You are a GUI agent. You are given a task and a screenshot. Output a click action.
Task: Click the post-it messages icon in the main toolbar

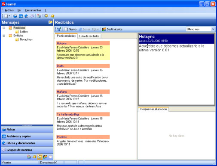46,16
